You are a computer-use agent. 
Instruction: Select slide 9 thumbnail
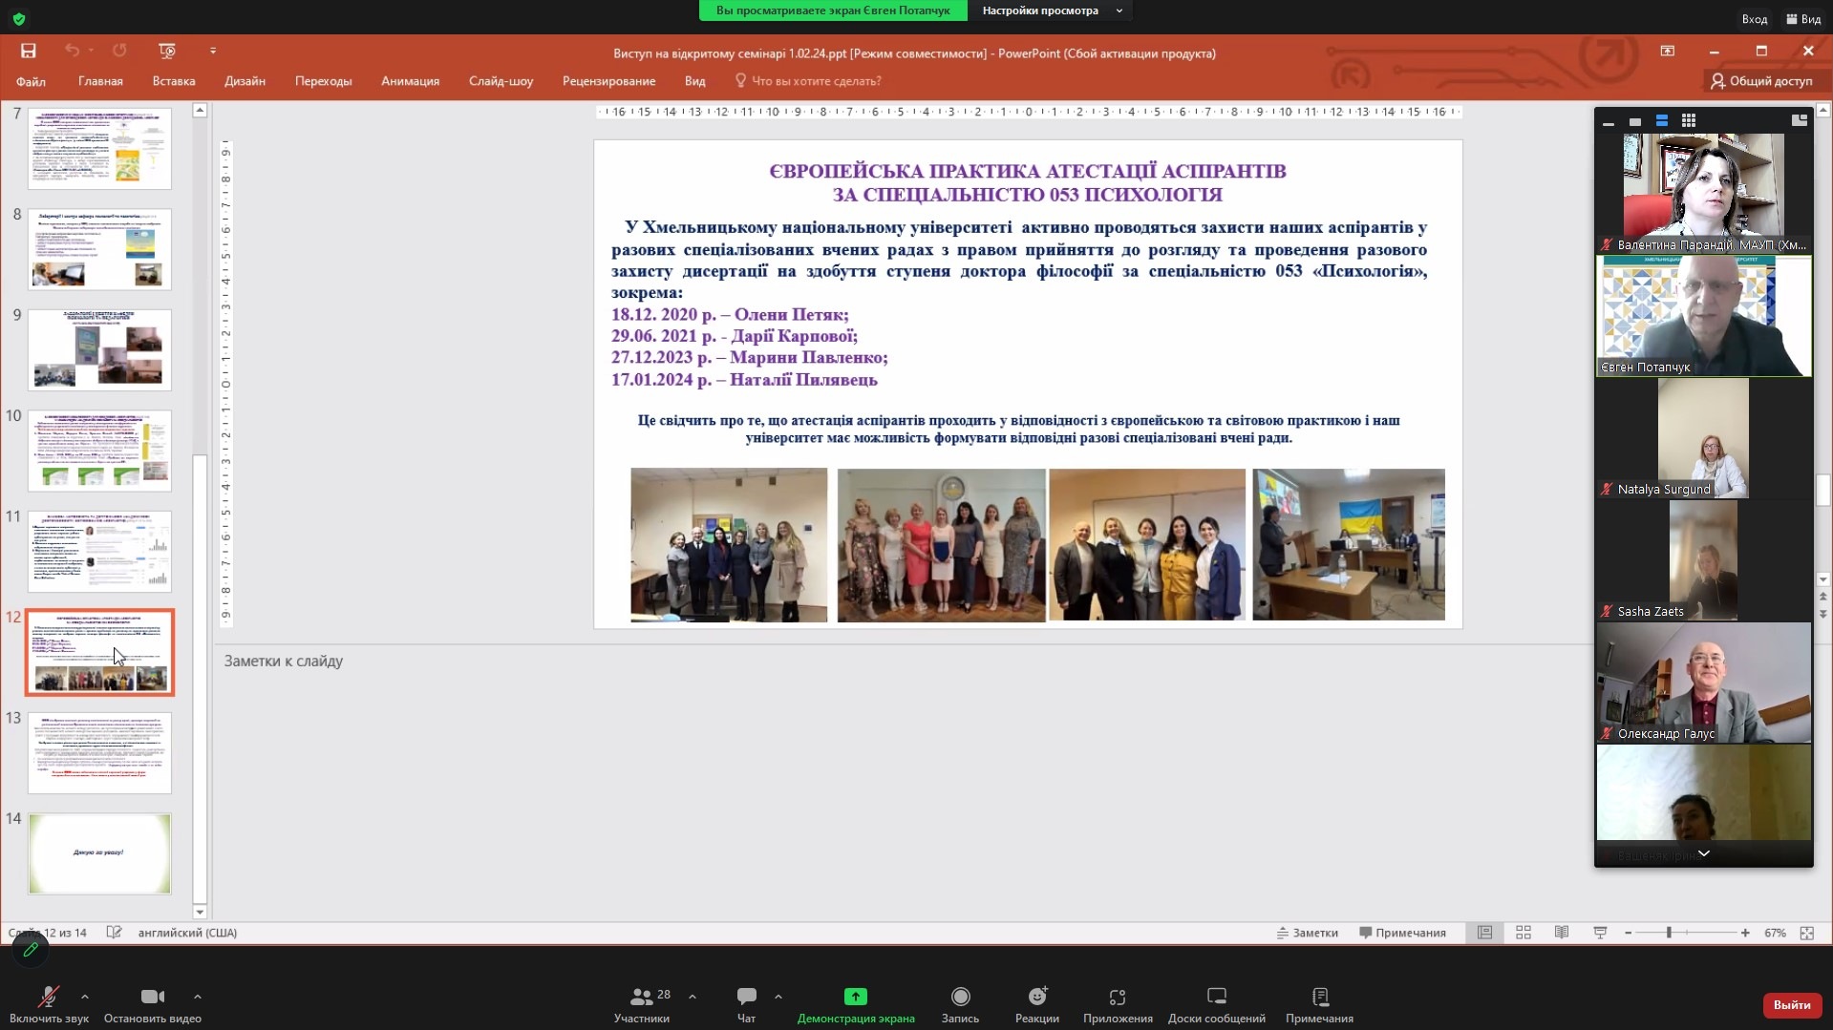pos(99,349)
